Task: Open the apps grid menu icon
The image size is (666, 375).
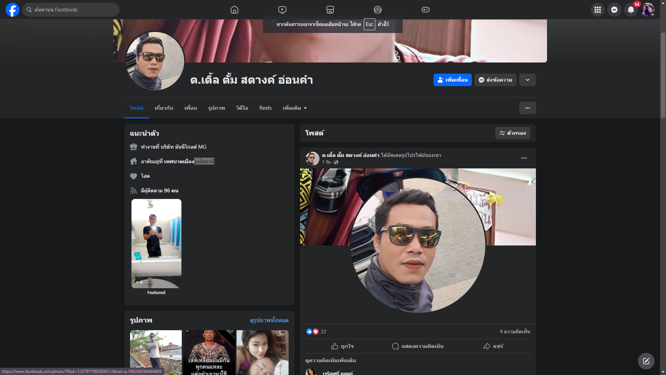Action: (x=598, y=10)
